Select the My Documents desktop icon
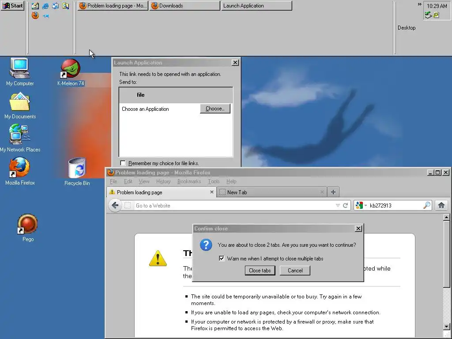This screenshot has width=452, height=339. (x=20, y=105)
